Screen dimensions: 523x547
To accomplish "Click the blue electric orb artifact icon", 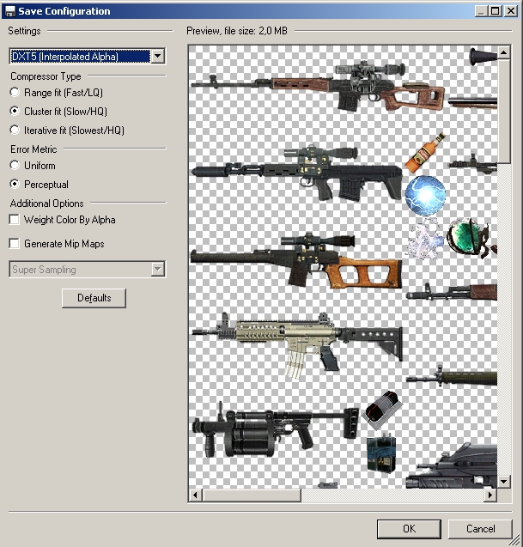I will coord(426,196).
